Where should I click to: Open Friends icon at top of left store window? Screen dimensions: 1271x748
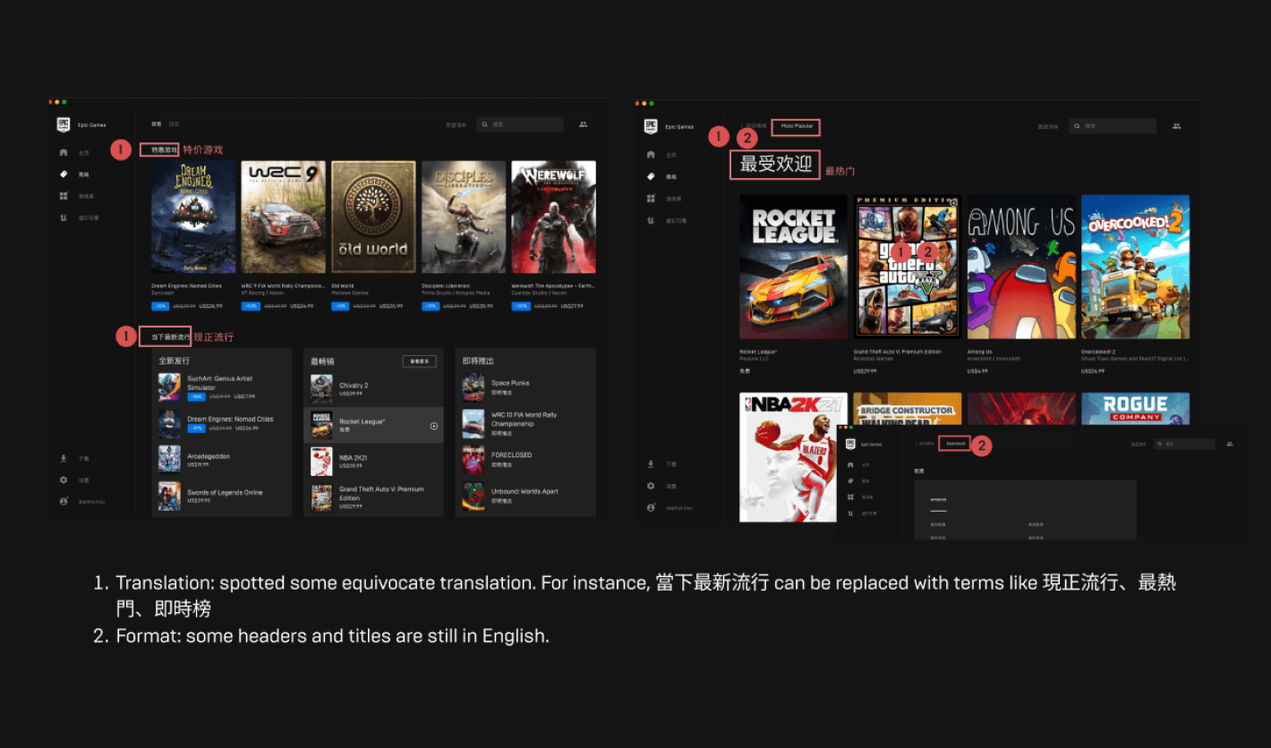584,124
